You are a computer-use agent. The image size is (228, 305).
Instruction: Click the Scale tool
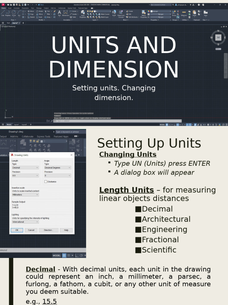point(39,17)
